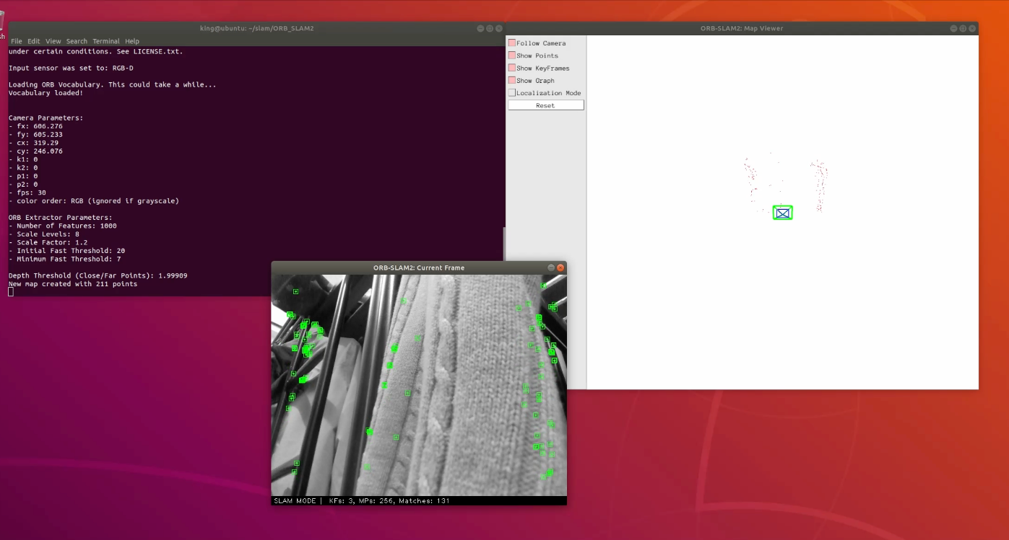Close the Current Frame window
The image size is (1009, 540).
pyautogui.click(x=560, y=267)
